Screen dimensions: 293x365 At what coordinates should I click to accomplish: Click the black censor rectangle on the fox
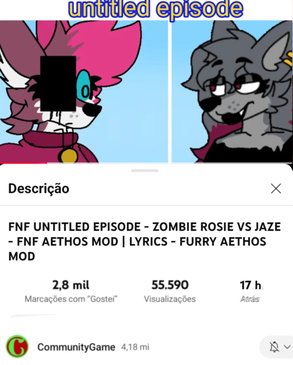(x=58, y=83)
